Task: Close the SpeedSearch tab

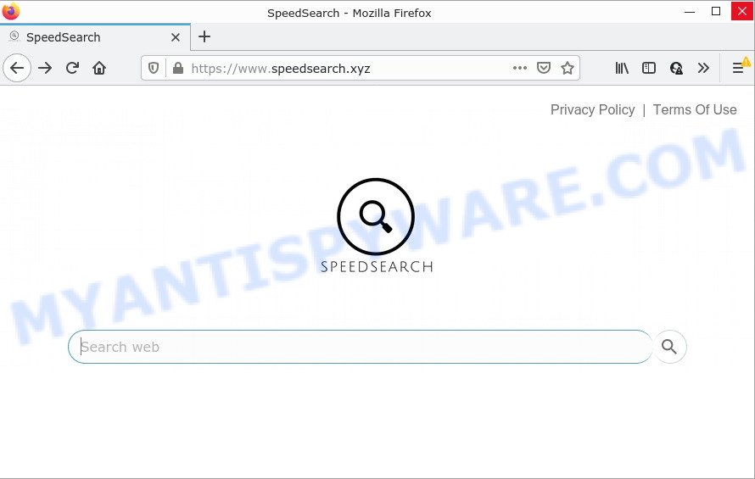Action: point(176,37)
